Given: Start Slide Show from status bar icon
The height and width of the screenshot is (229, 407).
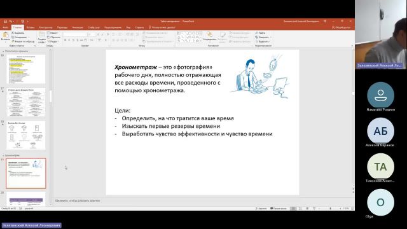Looking at the screenshot, I should coord(314,209).
